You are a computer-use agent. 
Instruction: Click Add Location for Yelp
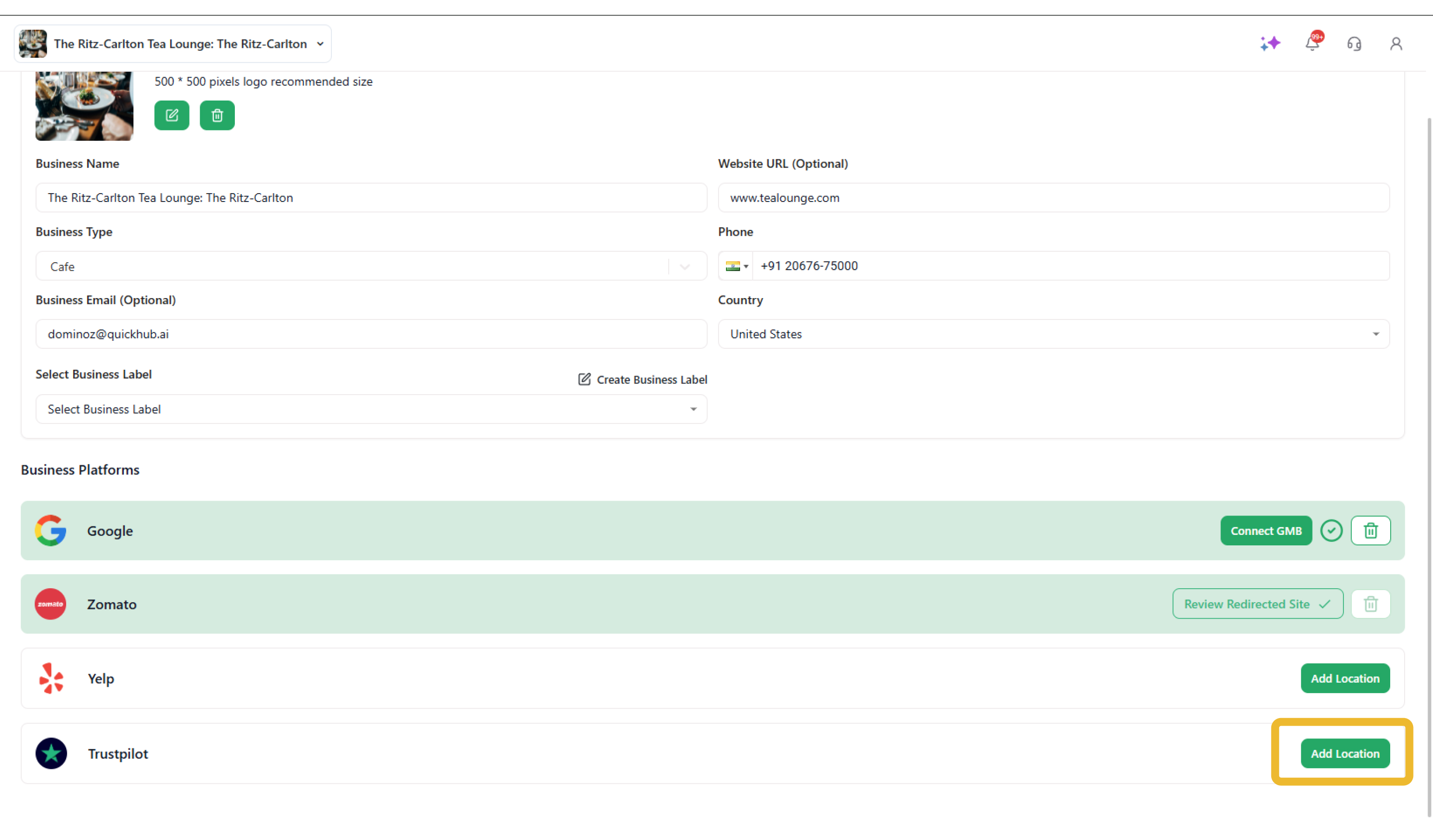(x=1345, y=678)
